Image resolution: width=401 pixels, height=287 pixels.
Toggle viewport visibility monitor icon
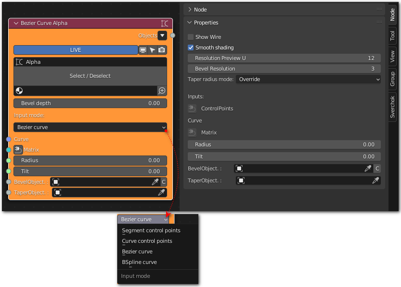click(143, 50)
